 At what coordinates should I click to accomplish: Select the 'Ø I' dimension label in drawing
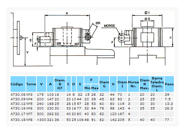[x=147, y=12]
